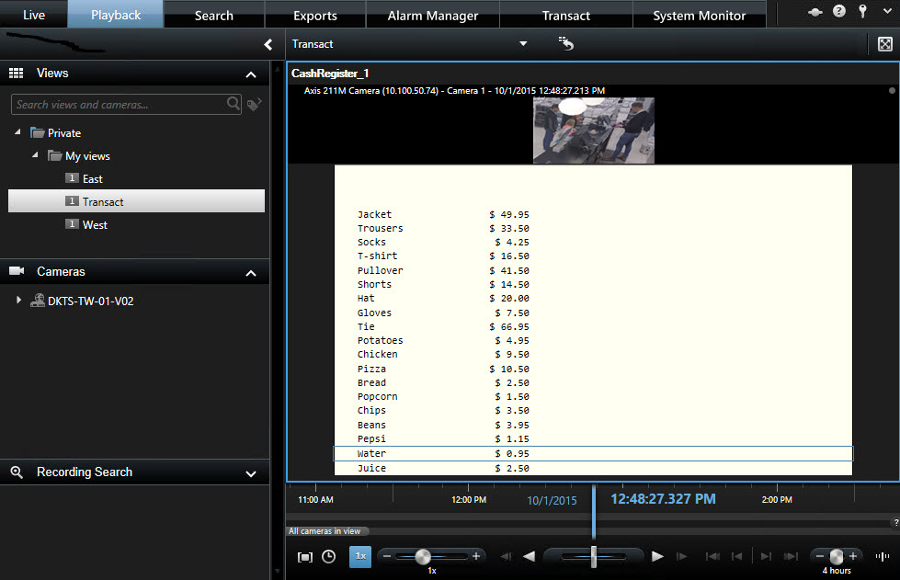Switch to the Live tab

coord(33,15)
